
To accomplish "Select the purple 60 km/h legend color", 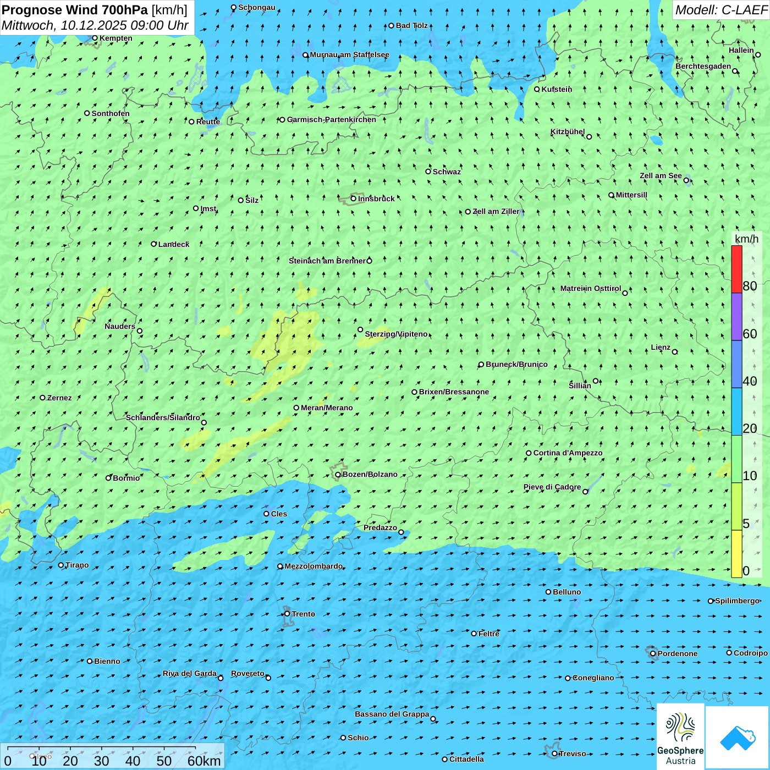I will click(x=736, y=317).
